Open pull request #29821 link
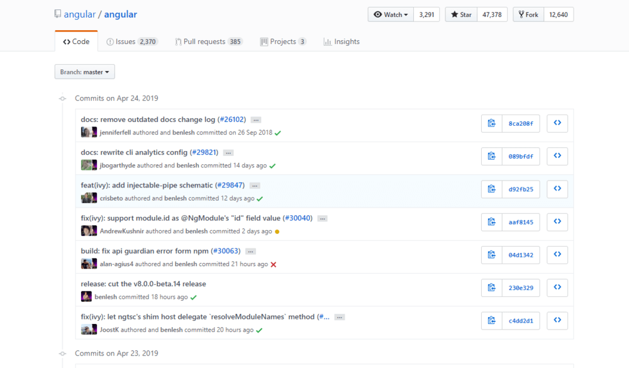 click(x=204, y=152)
